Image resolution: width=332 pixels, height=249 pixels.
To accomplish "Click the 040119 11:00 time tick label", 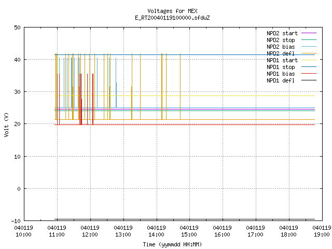I will [x=57, y=231].
